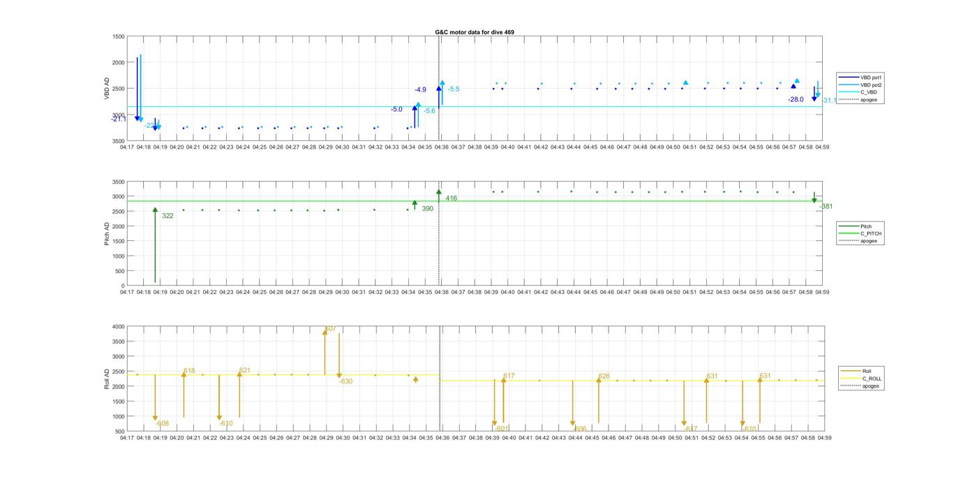
Task: Click the '04:36' tick on the Pitch x-axis
Action: pyautogui.click(x=442, y=292)
